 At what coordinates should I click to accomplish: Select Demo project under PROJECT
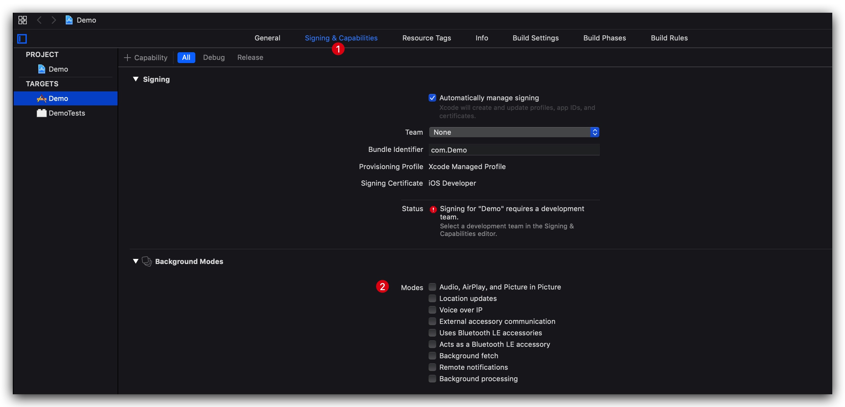coord(58,69)
